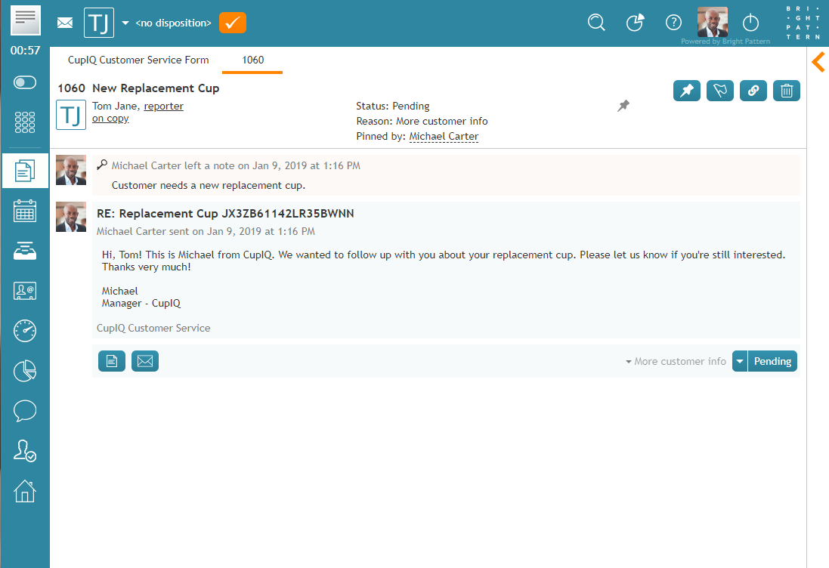
Task: Expand the Pending status arrow dropdown
Action: click(x=740, y=361)
